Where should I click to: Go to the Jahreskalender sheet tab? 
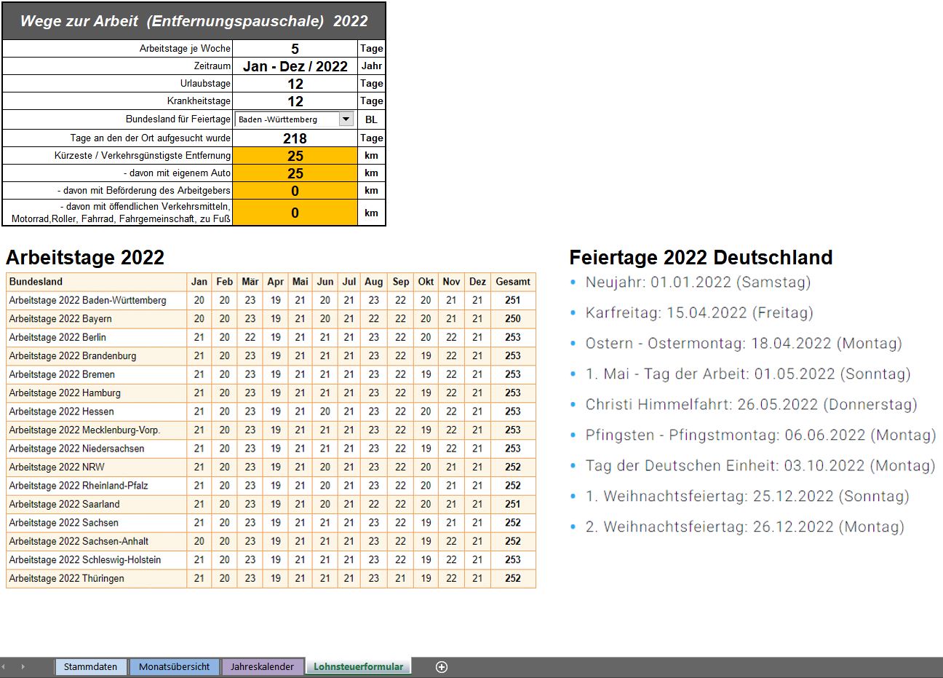(x=262, y=666)
